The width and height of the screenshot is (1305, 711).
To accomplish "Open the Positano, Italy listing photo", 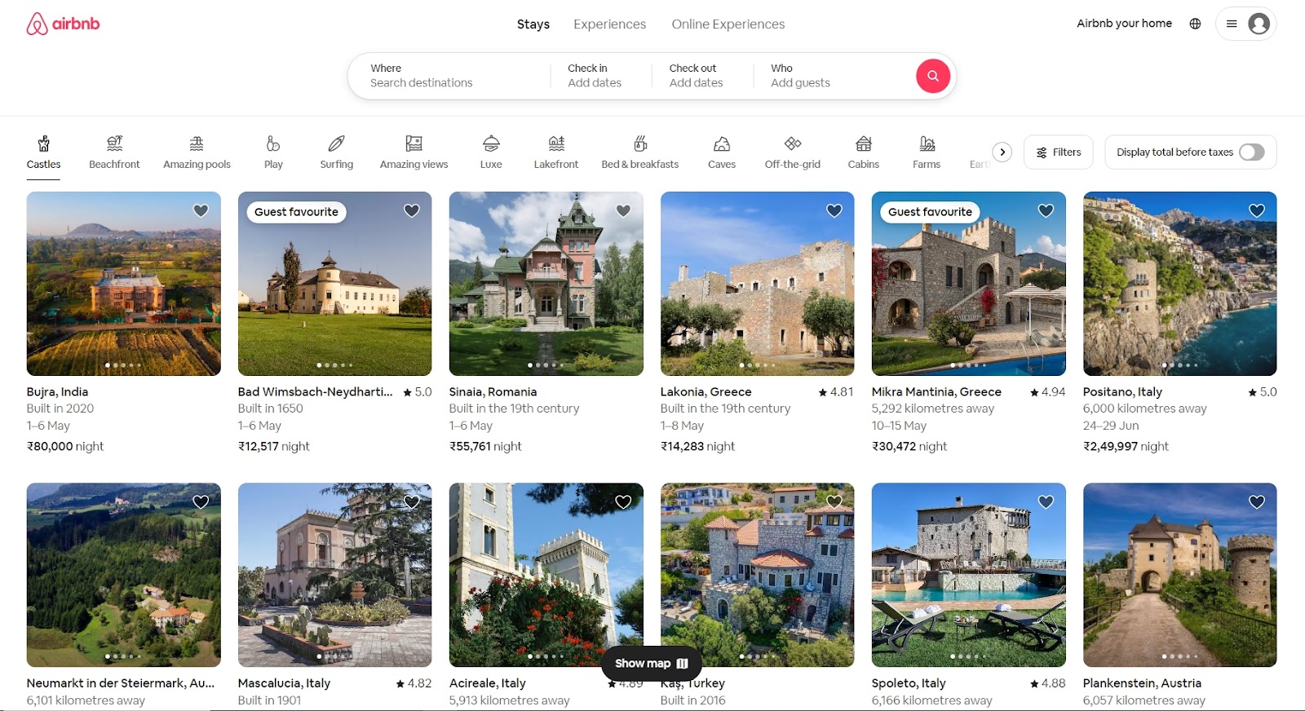I will [1179, 284].
